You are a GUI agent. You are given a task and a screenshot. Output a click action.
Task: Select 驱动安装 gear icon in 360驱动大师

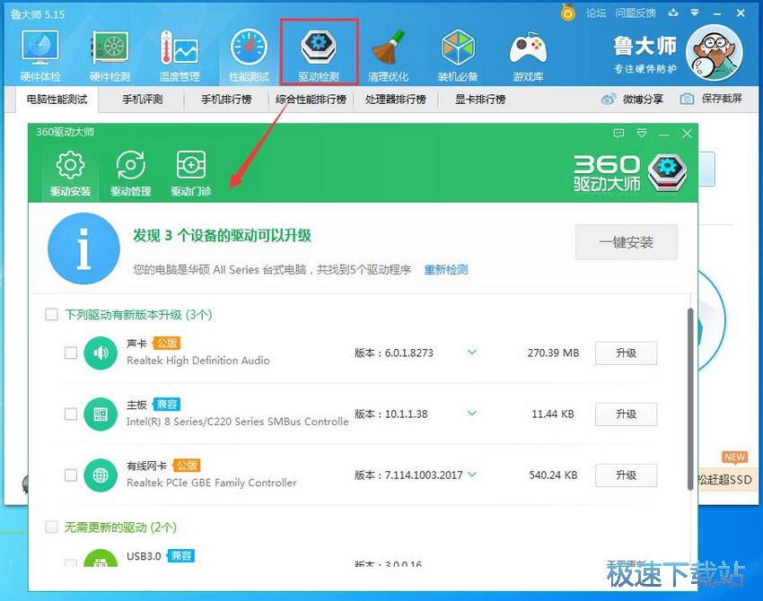click(70, 165)
